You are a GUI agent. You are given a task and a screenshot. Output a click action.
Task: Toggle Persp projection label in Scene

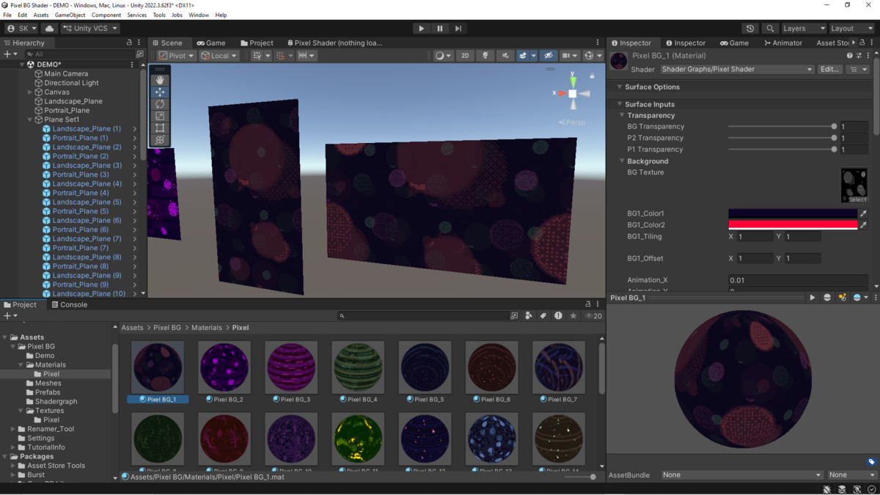click(x=573, y=122)
